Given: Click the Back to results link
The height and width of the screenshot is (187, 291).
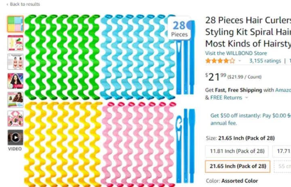Looking at the screenshot, I should 24,4.
